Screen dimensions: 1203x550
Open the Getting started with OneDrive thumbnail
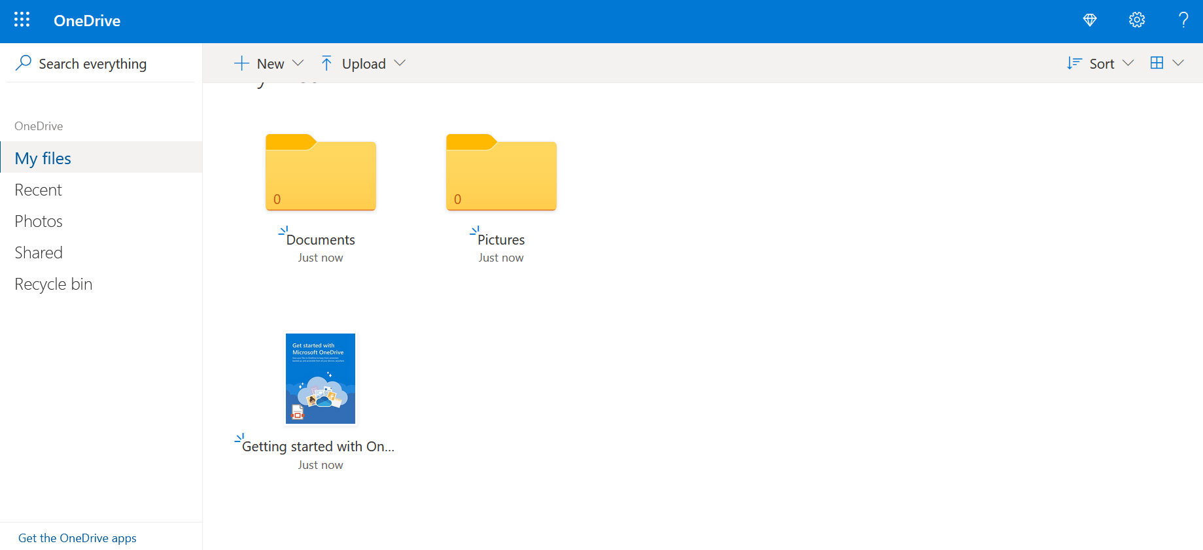[321, 379]
